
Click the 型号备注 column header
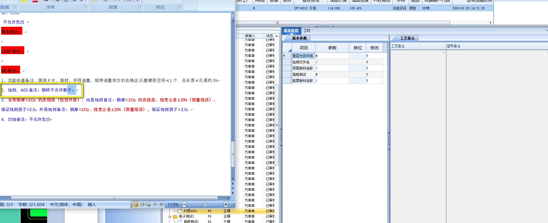click(x=496, y=46)
